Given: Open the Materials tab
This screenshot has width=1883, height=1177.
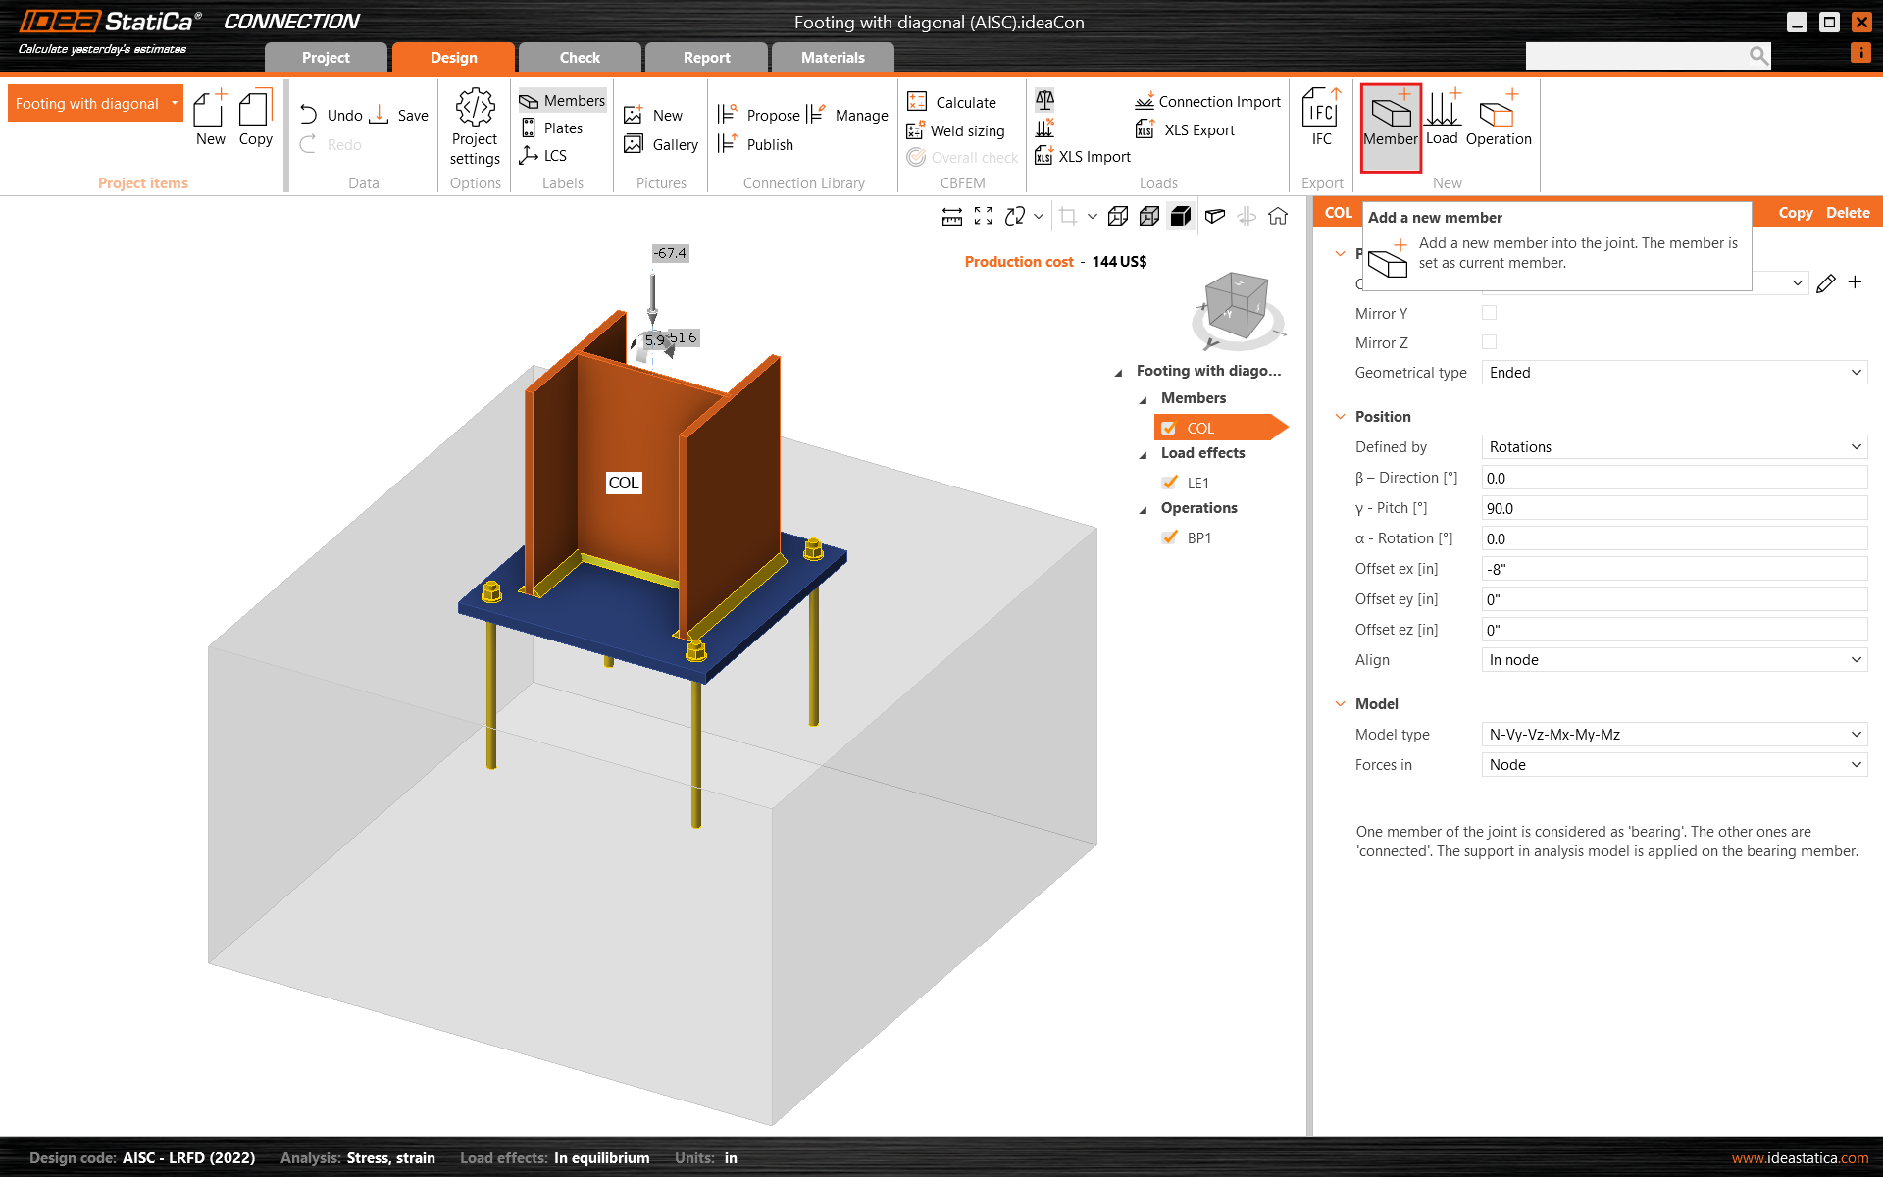Looking at the screenshot, I should point(832,57).
